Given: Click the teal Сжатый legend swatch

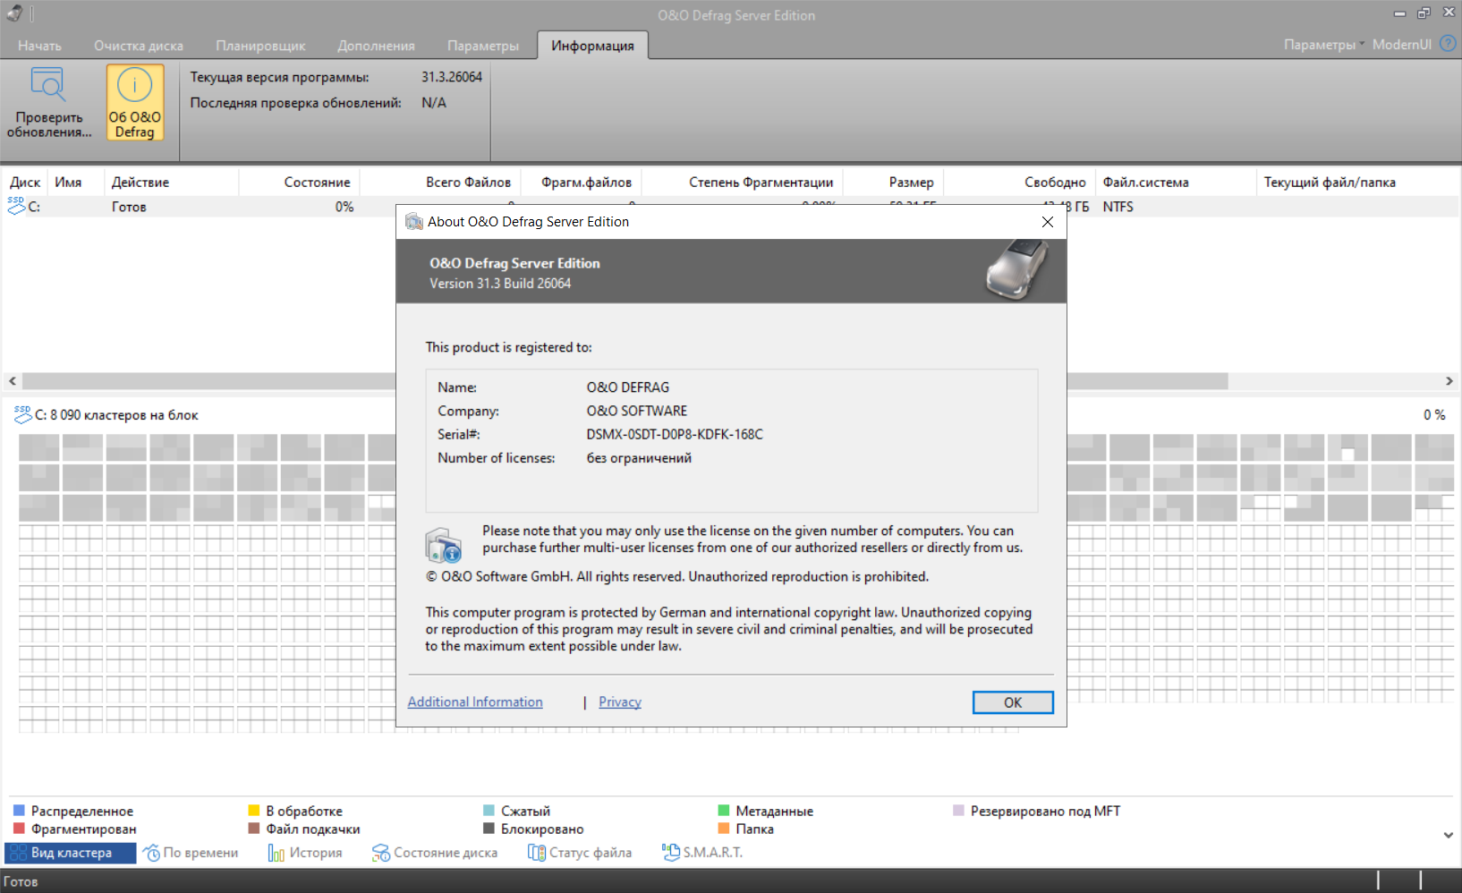Looking at the screenshot, I should [x=489, y=811].
